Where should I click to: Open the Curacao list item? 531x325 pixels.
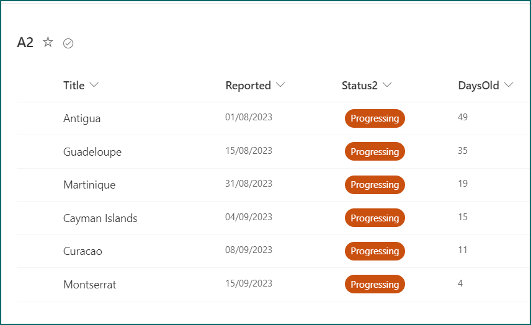coord(83,251)
